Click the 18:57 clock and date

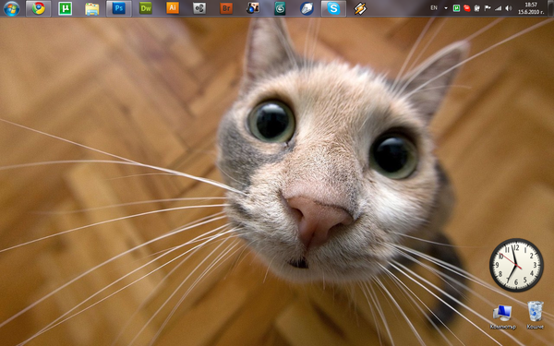(531, 8)
